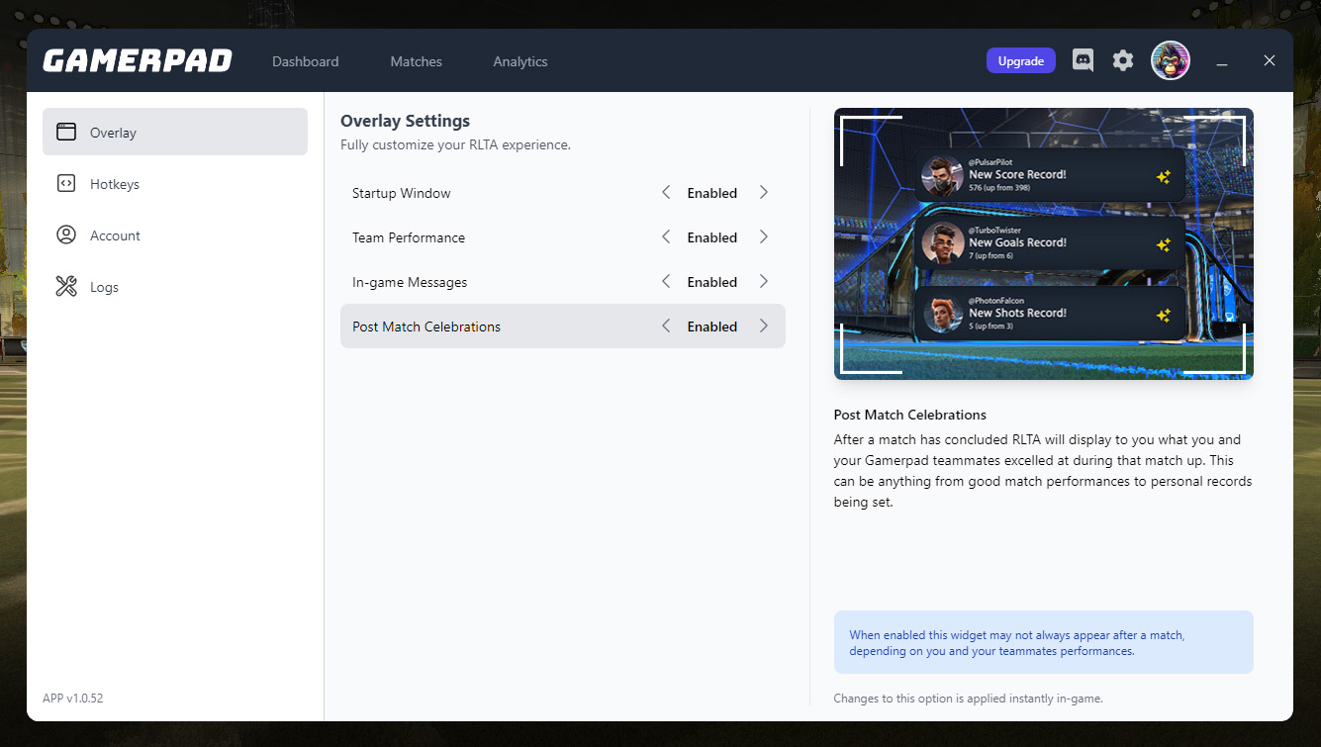
Task: Click Enabled value for Startup Window
Action: pos(712,193)
